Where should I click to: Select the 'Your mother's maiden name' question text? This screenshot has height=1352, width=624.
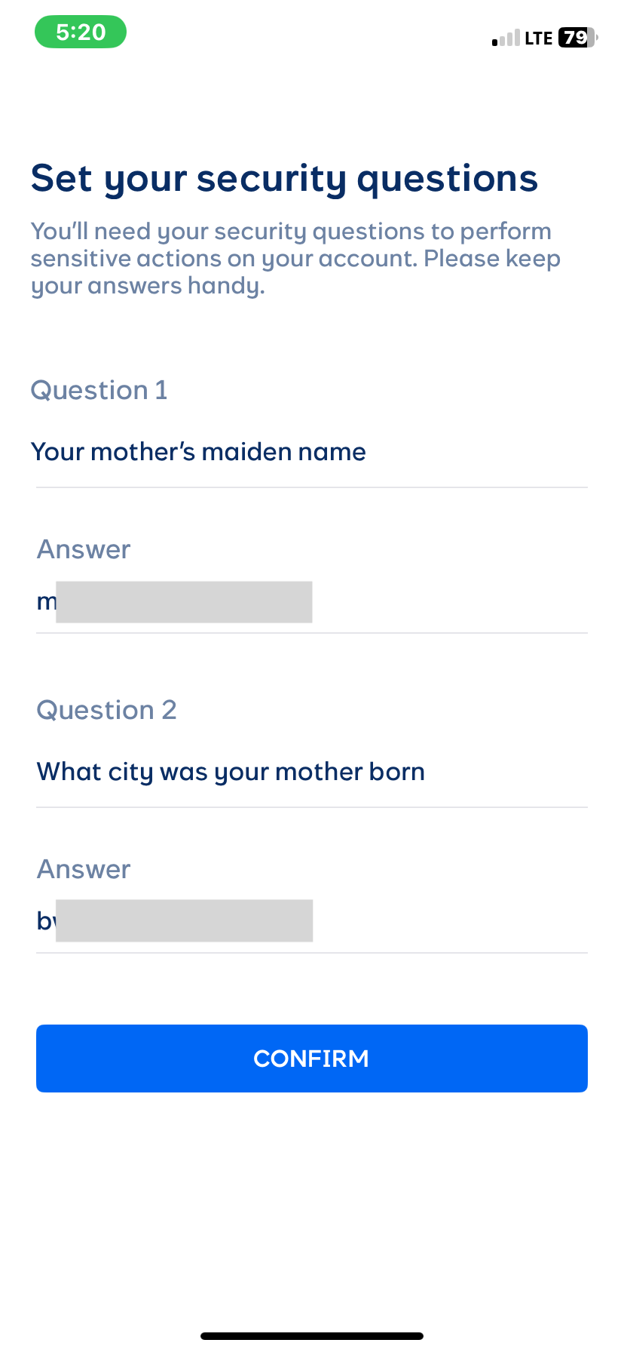click(x=197, y=451)
